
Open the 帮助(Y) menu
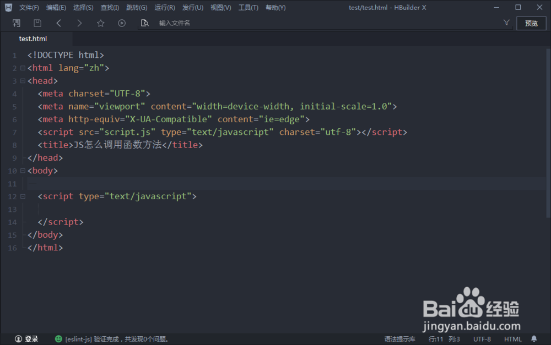[275, 7]
